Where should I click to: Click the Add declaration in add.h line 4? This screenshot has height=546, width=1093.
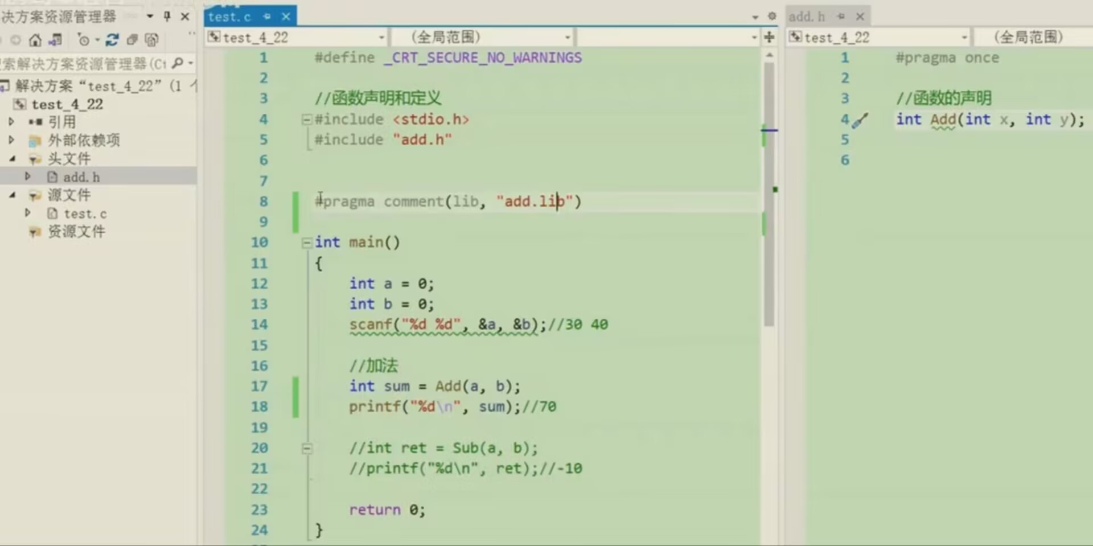[991, 120]
